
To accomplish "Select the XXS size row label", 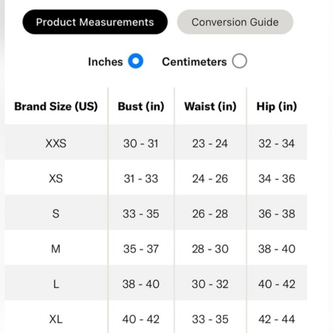I will click(x=56, y=143).
